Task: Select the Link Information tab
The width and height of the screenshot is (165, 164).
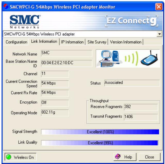Action: [x=44, y=41]
